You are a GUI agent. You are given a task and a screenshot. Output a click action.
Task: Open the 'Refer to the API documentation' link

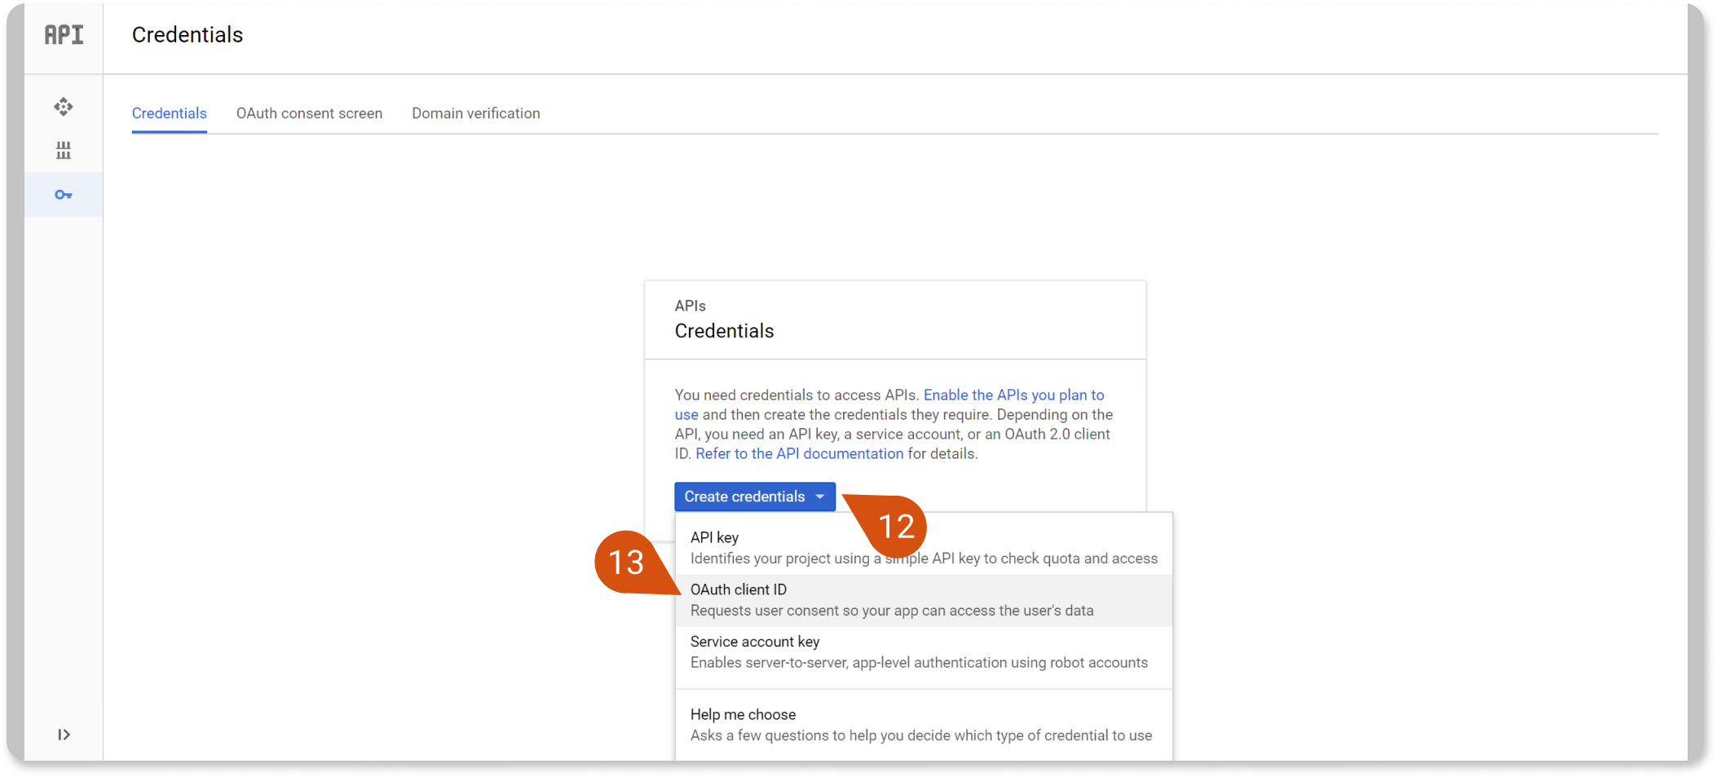(799, 454)
